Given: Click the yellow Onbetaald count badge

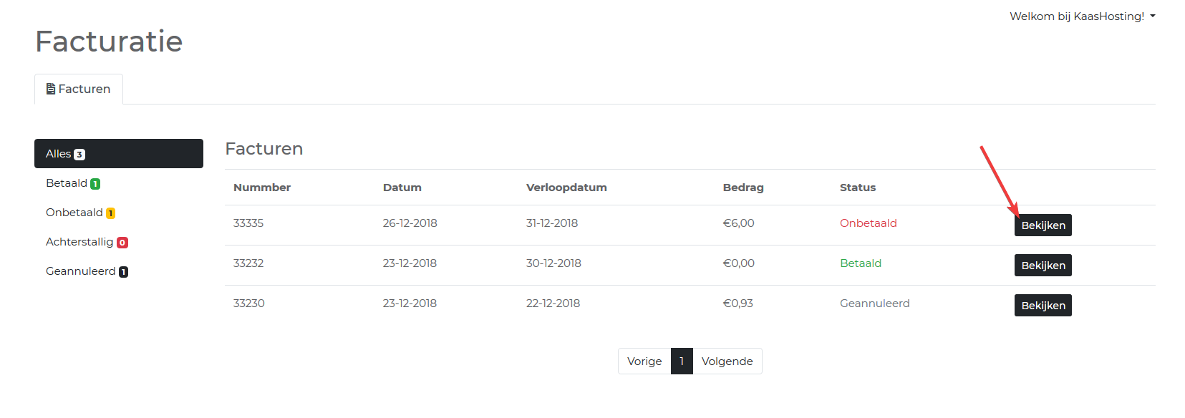Looking at the screenshot, I should (x=110, y=213).
